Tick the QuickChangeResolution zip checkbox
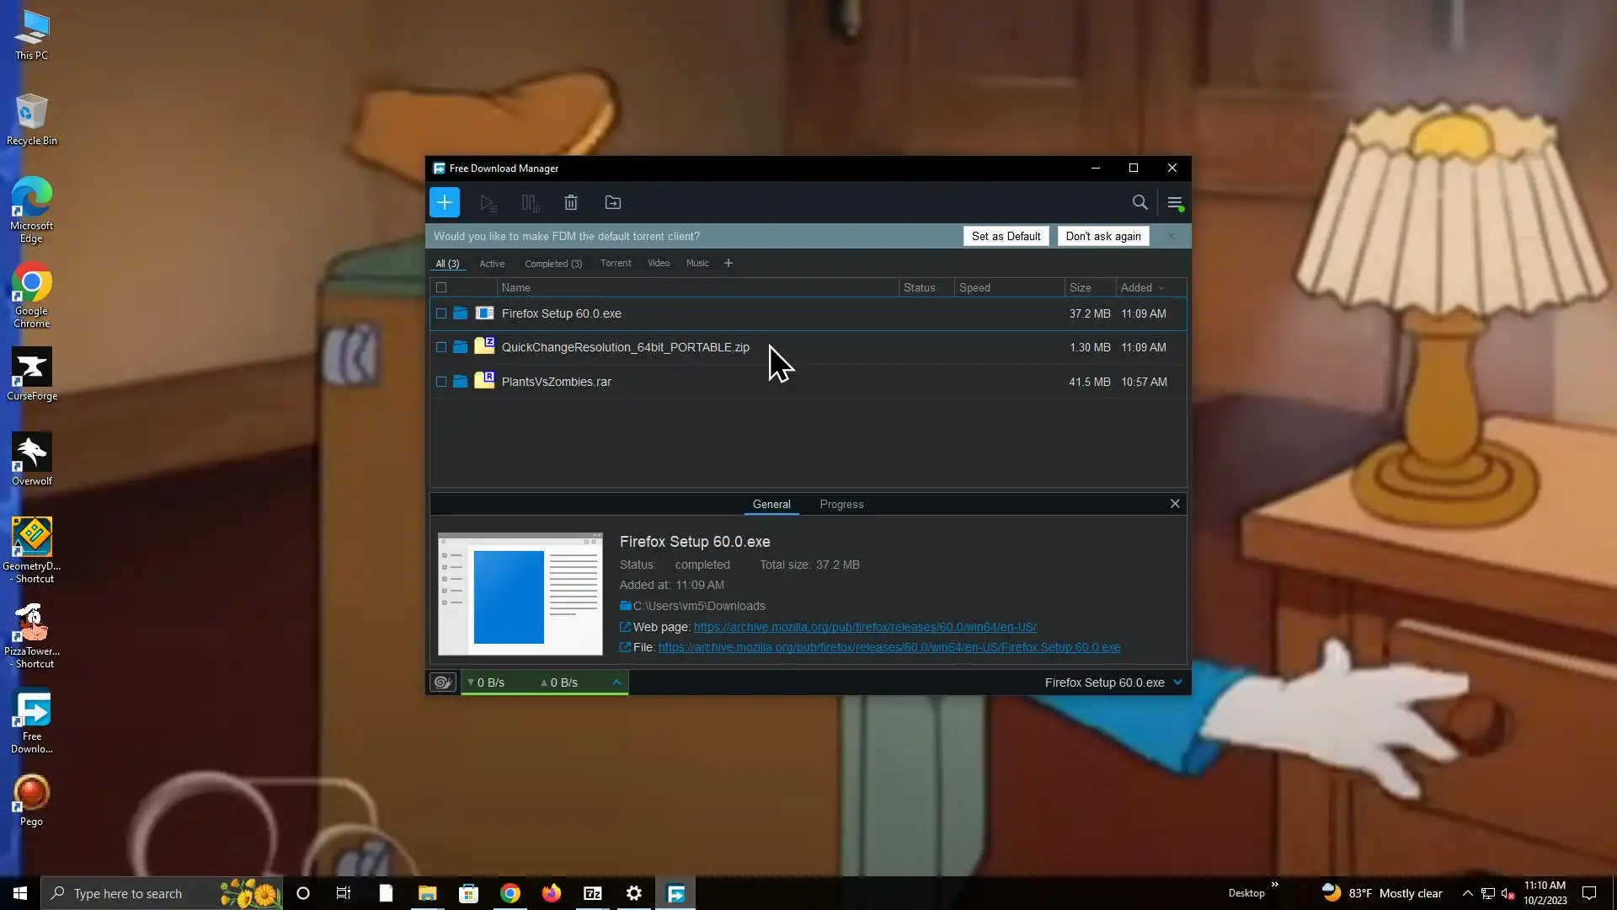This screenshot has width=1617, height=910. click(x=441, y=347)
